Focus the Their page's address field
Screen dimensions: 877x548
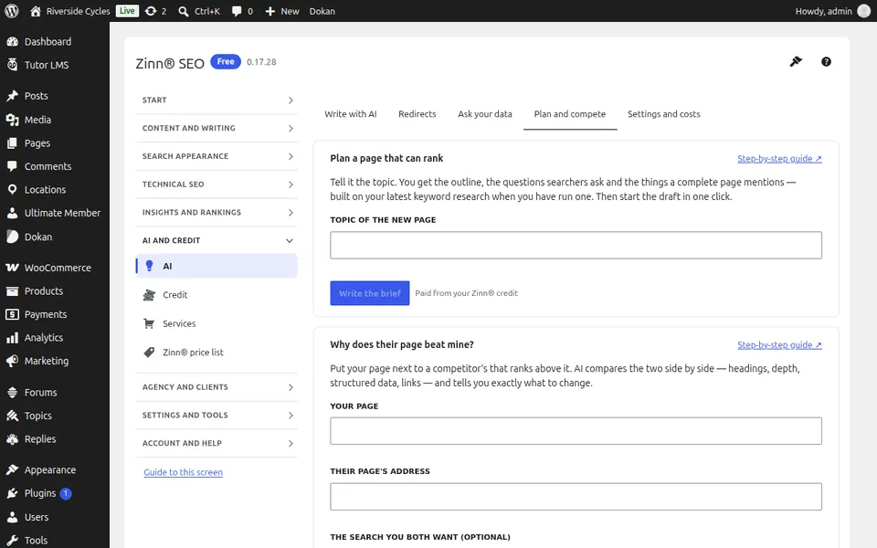pyautogui.click(x=576, y=497)
